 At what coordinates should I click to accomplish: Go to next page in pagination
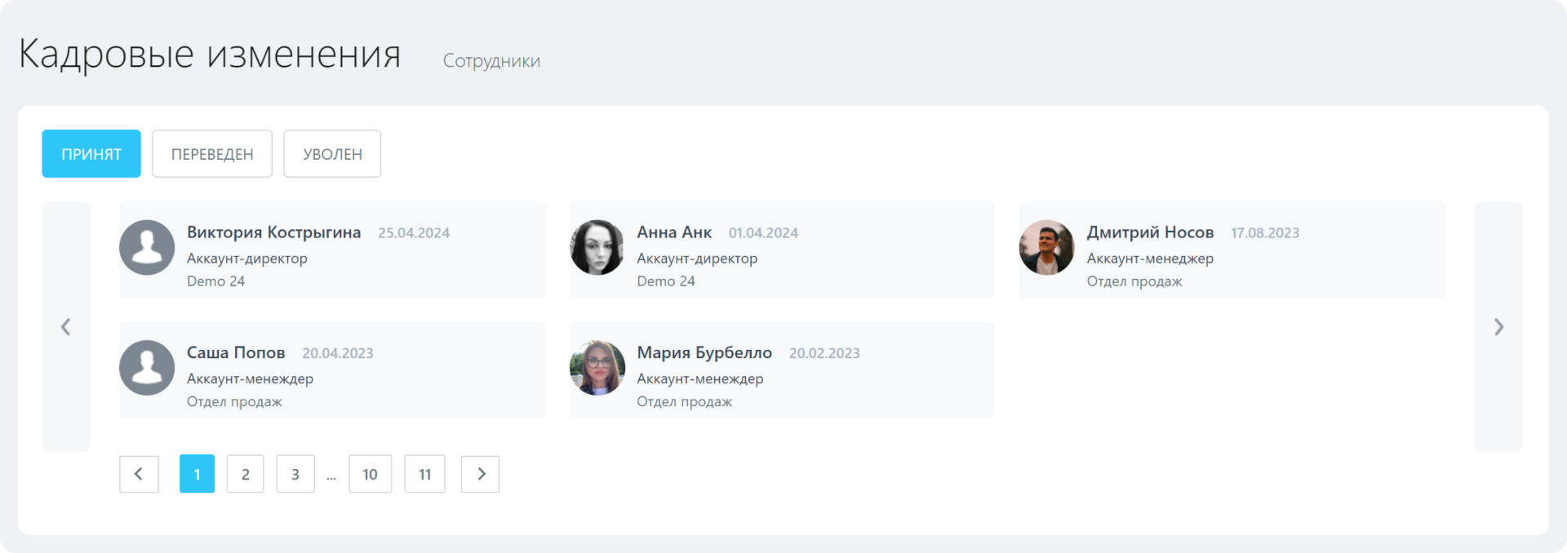(x=481, y=474)
